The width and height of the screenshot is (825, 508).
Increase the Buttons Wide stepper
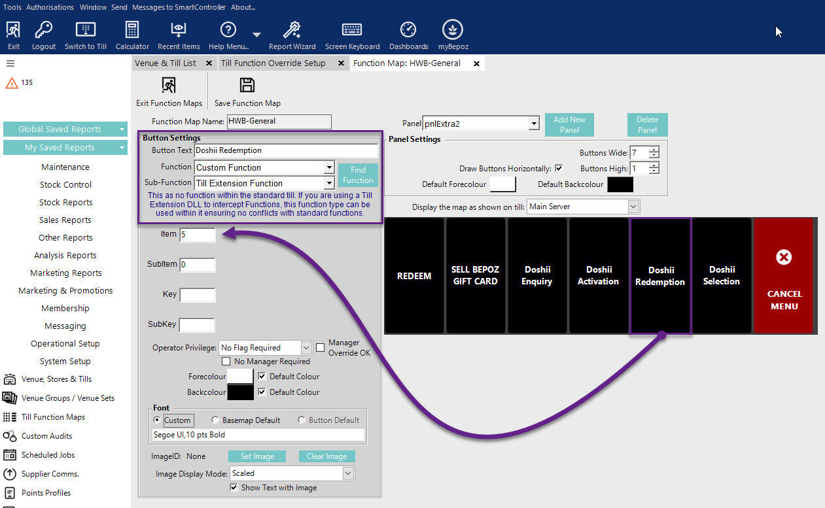point(654,150)
